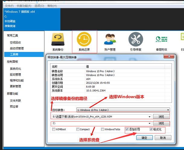Open the 帮助(H) menu

[52, 6]
